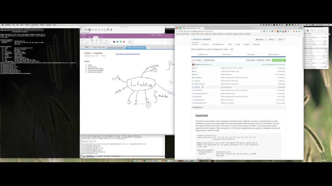Open the sampledata folder in repository
Image resolution: width=332 pixels, height=186 pixels.
pyautogui.click(x=198, y=78)
